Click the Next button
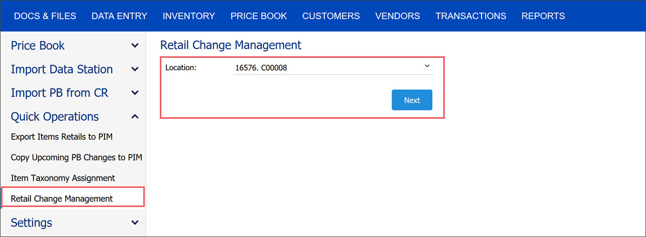 point(412,100)
